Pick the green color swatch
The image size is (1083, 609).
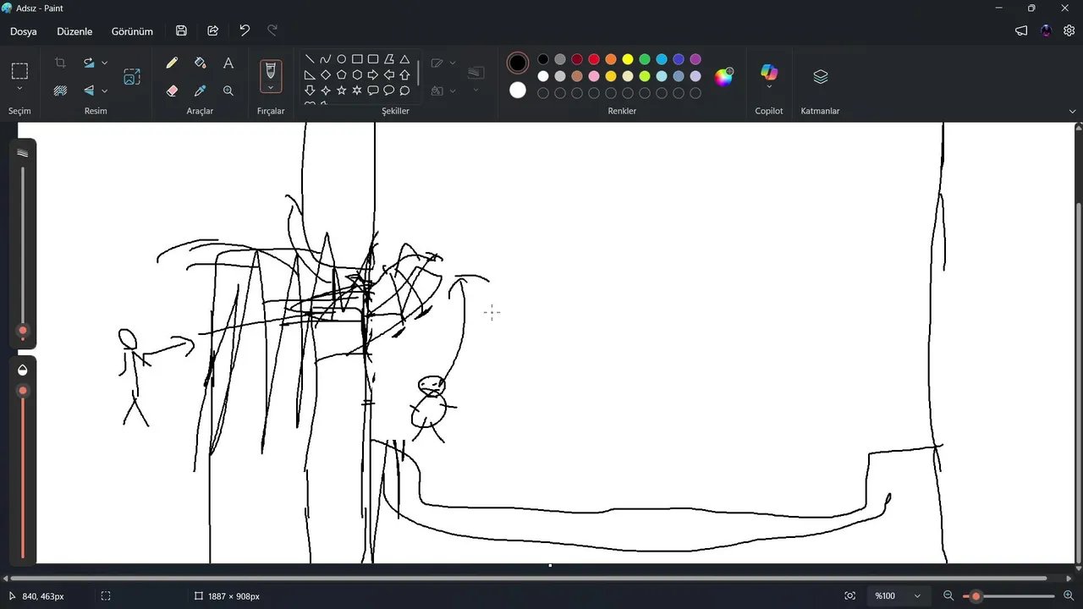pos(645,59)
